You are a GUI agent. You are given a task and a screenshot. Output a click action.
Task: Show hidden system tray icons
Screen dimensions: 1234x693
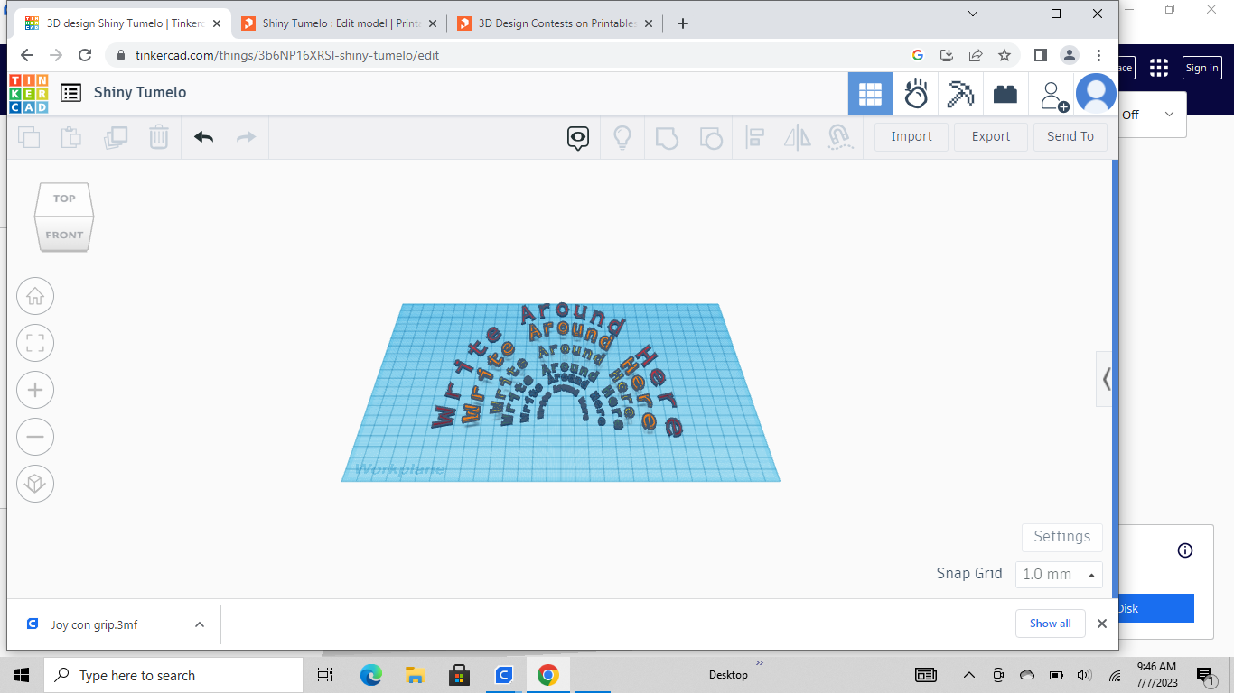coord(969,675)
